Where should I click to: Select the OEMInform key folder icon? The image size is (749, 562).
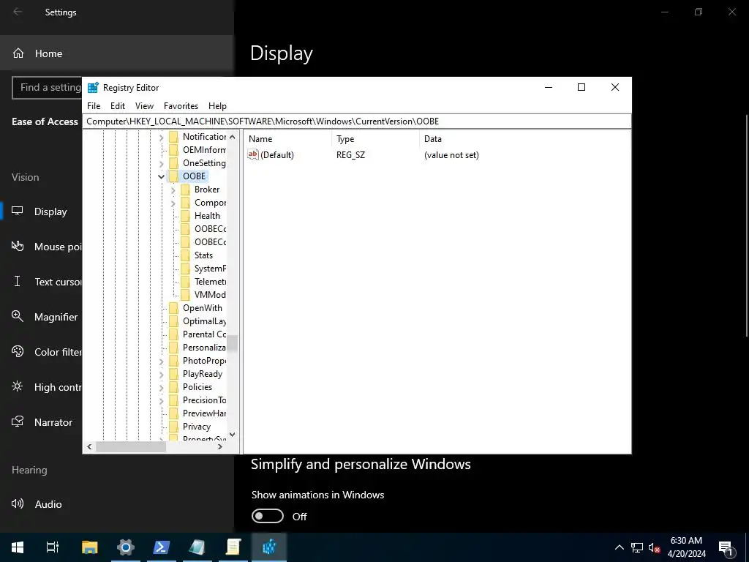tap(174, 150)
